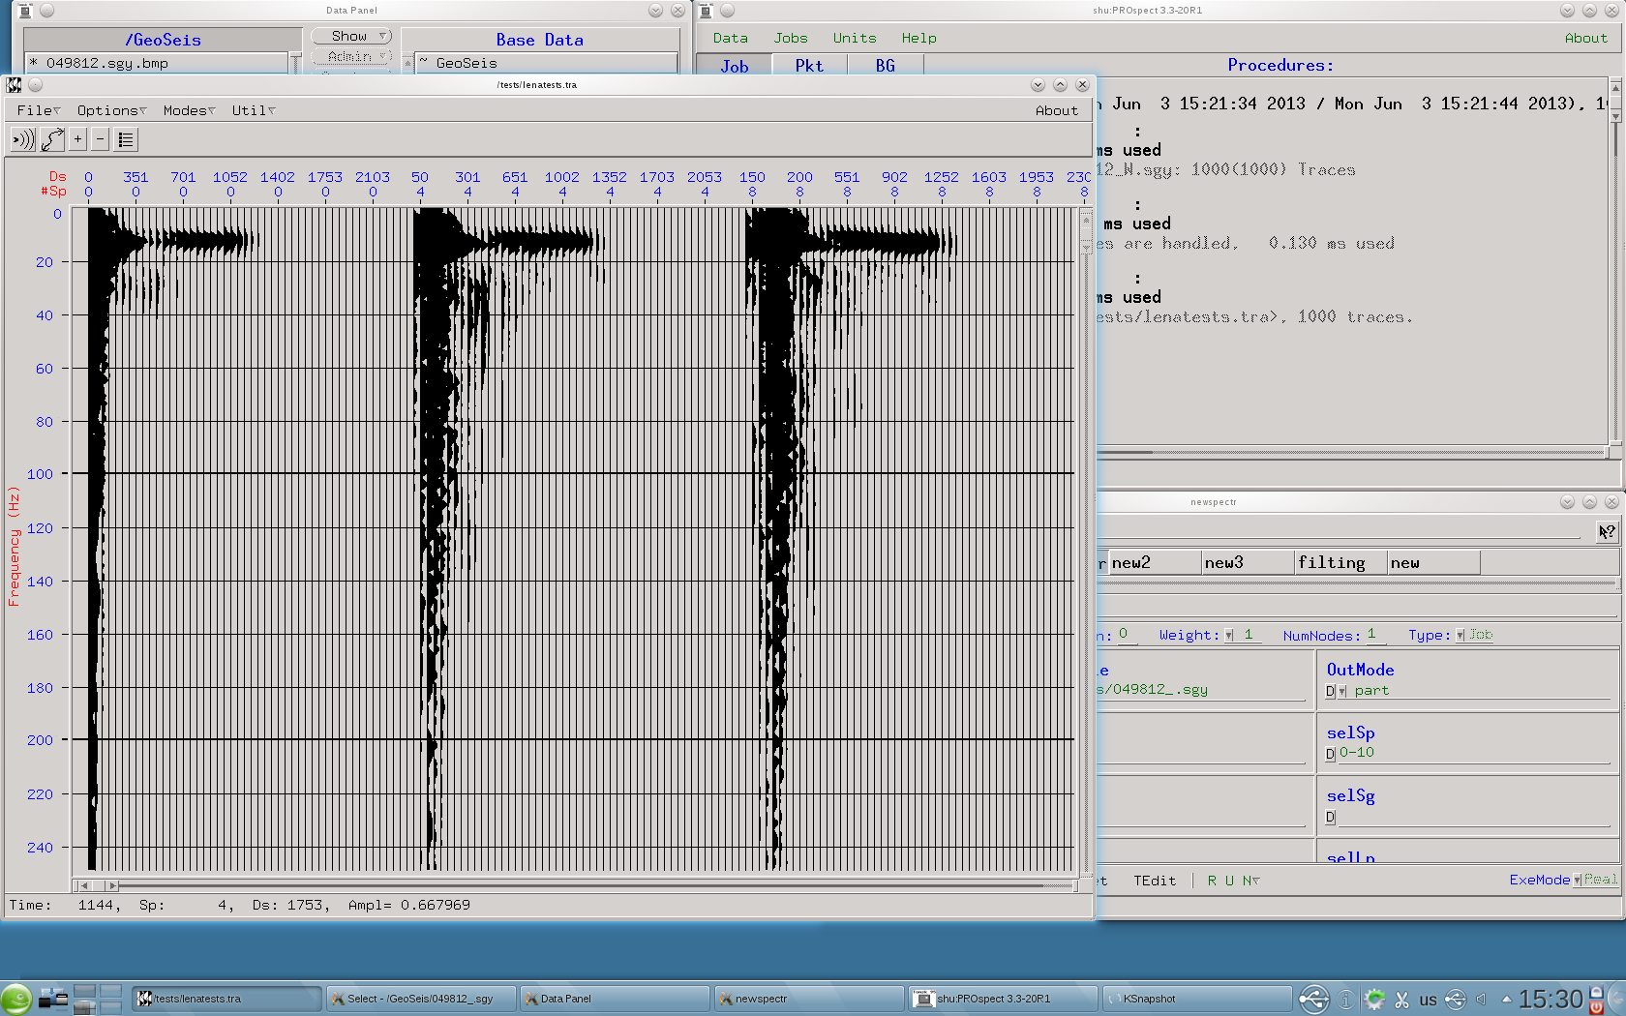Screen dimensions: 1626x1016
Task: Click the scissors icon in system tray
Action: [1401, 1000]
